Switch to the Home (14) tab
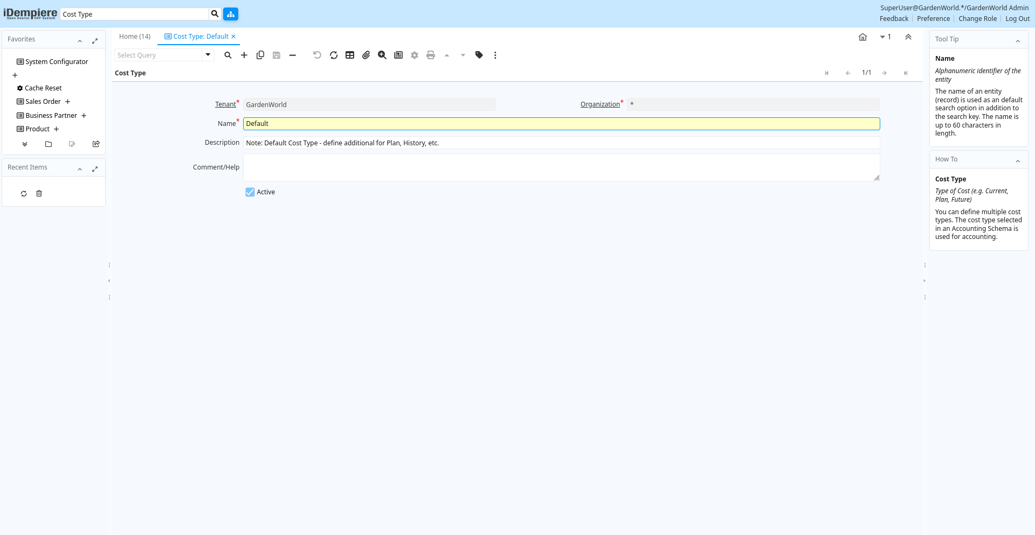 point(135,37)
